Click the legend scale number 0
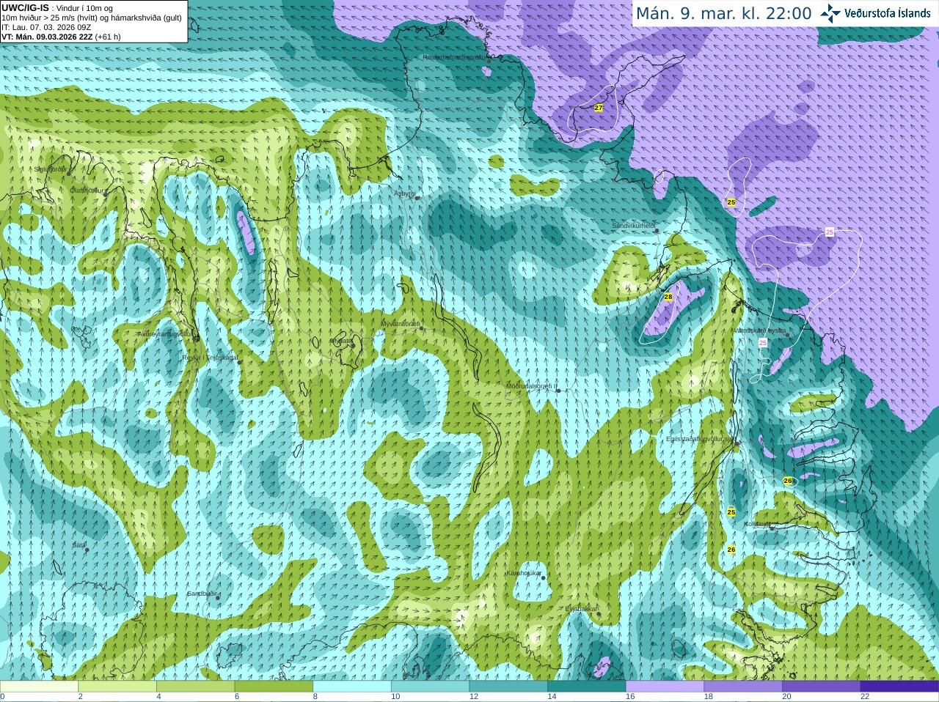Image resolution: width=939 pixels, height=702 pixels. (2, 697)
